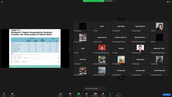172x97 pixels.
Task: Click muted mic icon on helmi's tile
Action: click(151, 42)
